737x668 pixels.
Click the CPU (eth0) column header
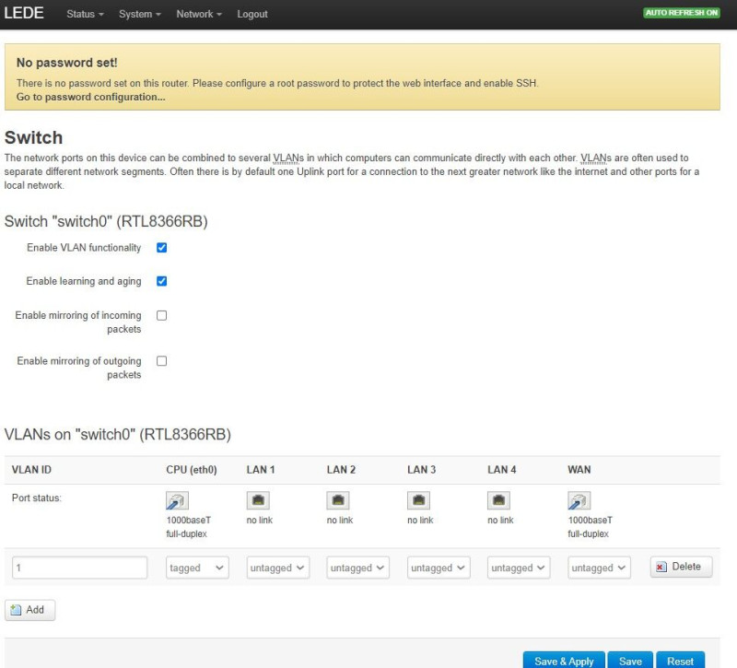[x=192, y=470]
